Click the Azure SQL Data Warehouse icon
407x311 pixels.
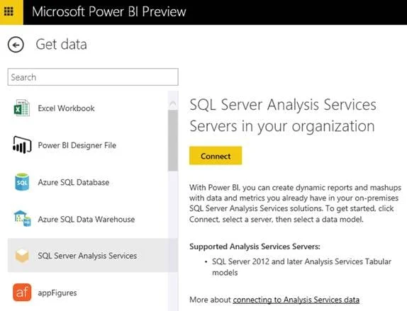pyautogui.click(x=22, y=218)
